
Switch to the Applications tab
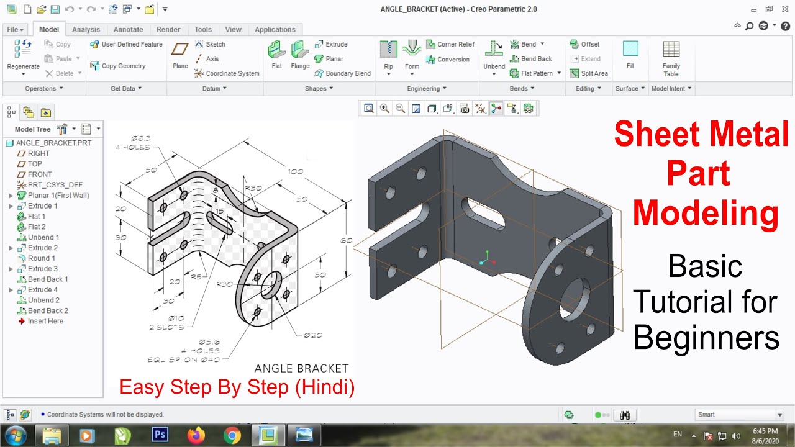(275, 29)
